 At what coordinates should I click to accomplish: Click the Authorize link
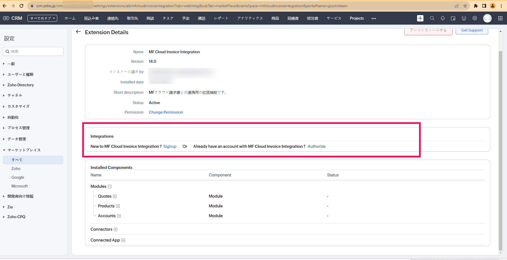click(x=316, y=146)
